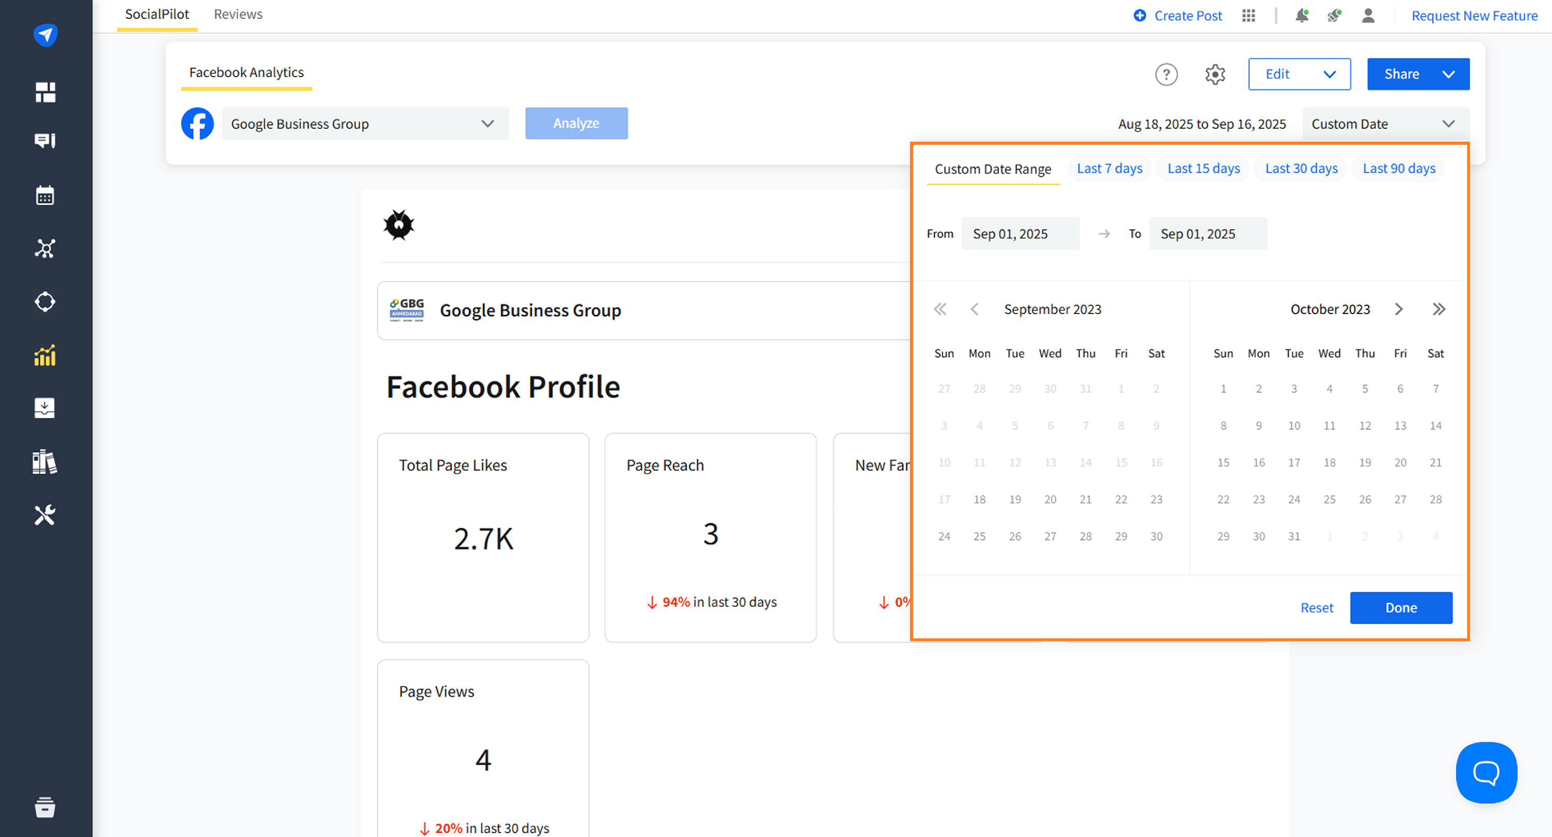Open the analytics bar chart sidebar icon
This screenshot has height=837, width=1552.
coord(45,355)
